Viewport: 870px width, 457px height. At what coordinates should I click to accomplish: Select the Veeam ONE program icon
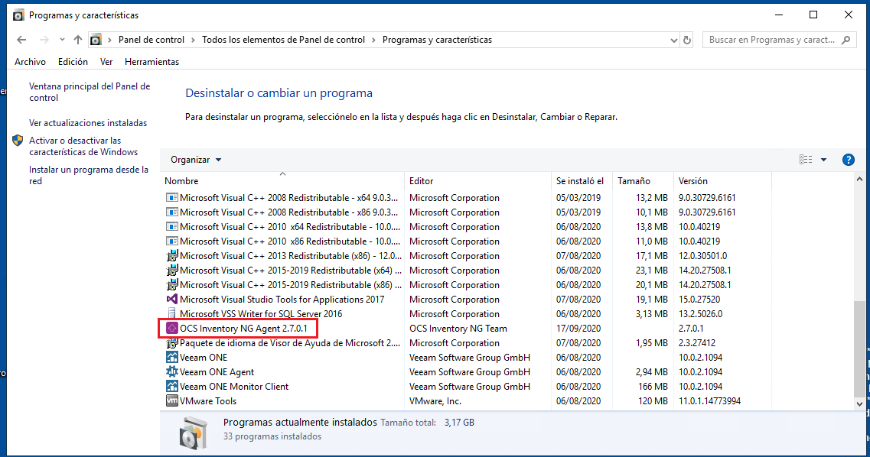(x=170, y=357)
